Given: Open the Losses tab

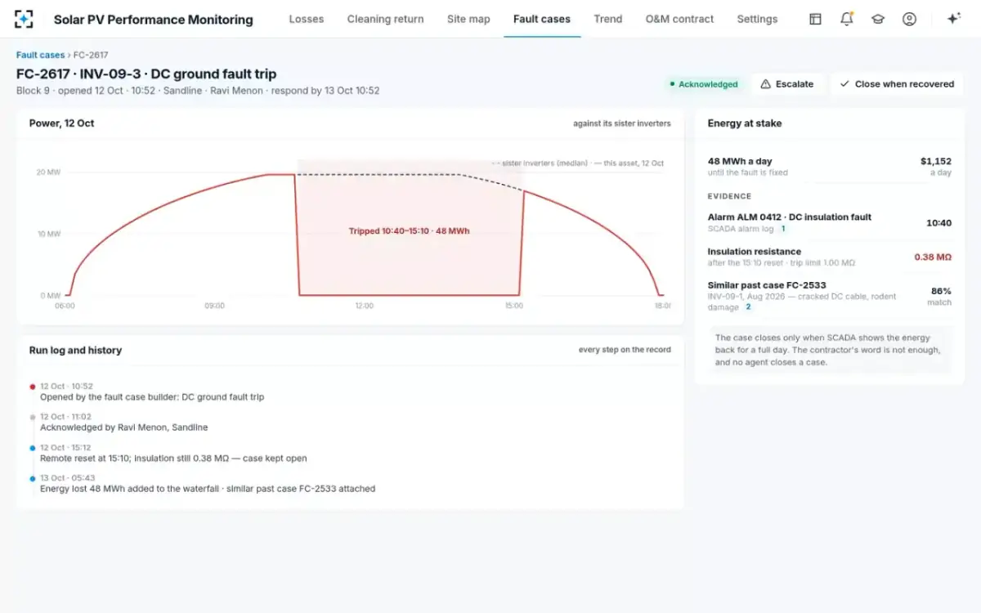Looking at the screenshot, I should [307, 19].
